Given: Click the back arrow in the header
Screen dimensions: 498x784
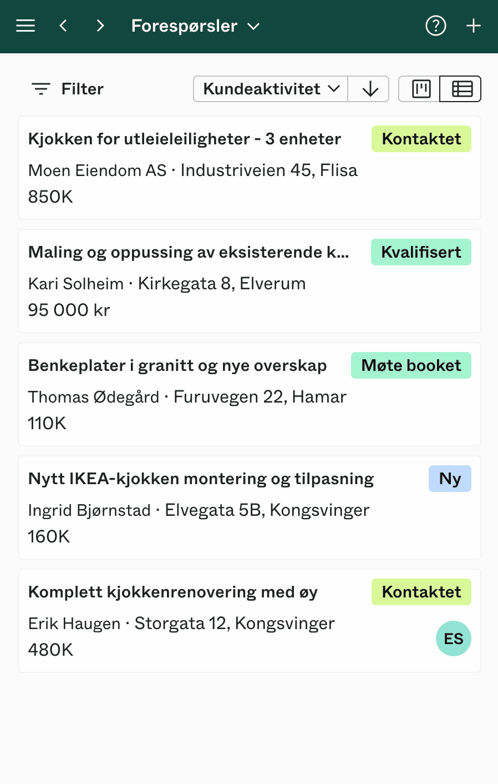Looking at the screenshot, I should point(63,26).
